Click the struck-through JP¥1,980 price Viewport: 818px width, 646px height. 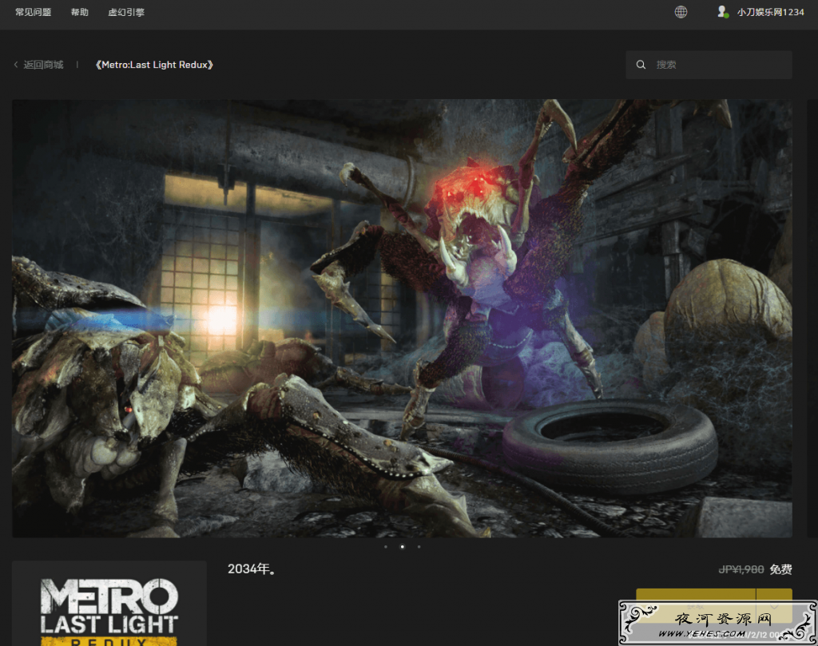coord(741,569)
